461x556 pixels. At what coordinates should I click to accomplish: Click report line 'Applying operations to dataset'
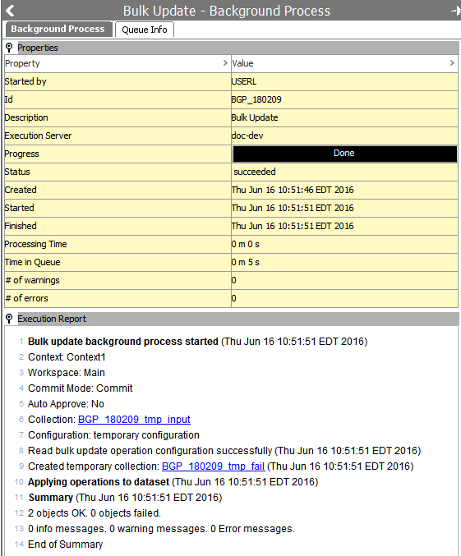(173, 482)
